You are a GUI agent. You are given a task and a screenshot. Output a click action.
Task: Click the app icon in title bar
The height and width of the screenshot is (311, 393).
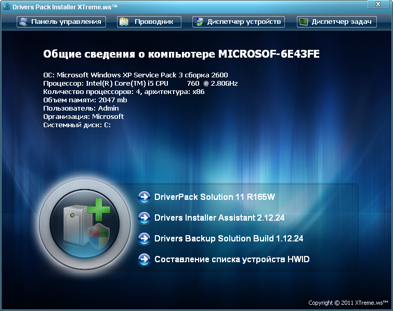(6, 7)
